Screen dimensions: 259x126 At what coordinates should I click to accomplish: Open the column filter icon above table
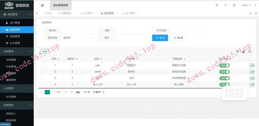pos(238,52)
